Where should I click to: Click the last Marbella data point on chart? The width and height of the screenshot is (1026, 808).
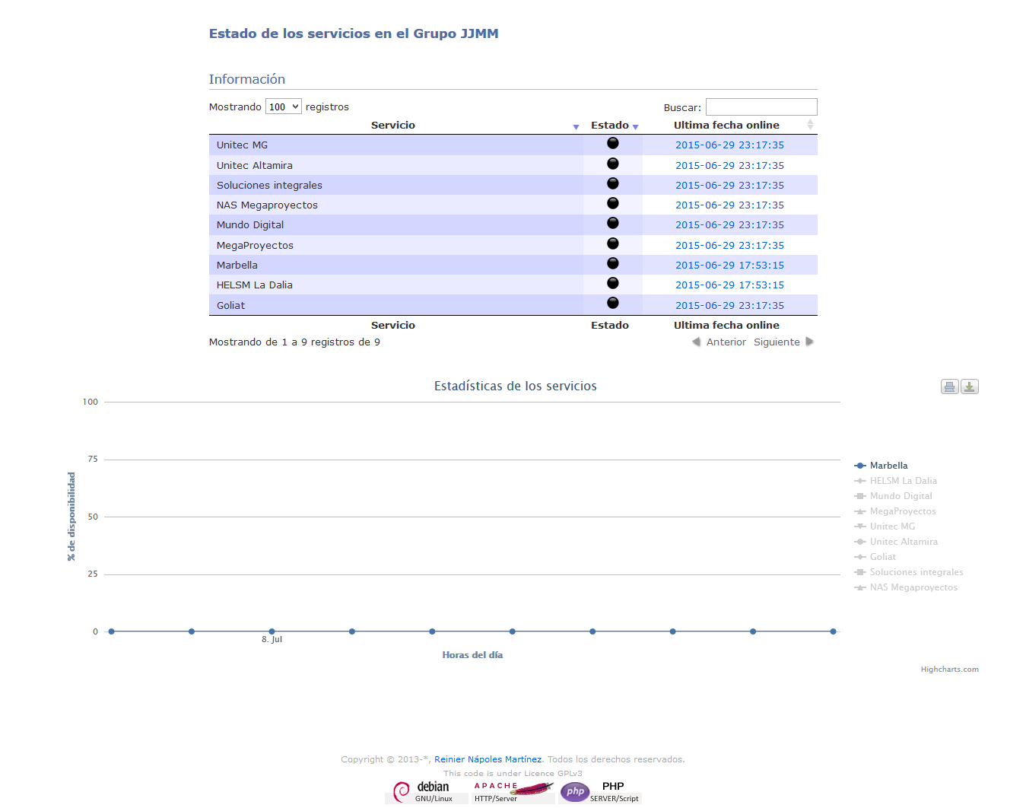tap(833, 631)
